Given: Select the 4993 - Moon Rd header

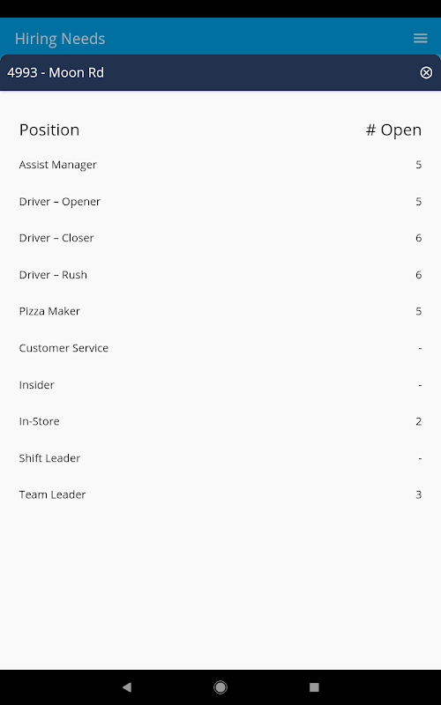Looking at the screenshot, I should tap(56, 72).
